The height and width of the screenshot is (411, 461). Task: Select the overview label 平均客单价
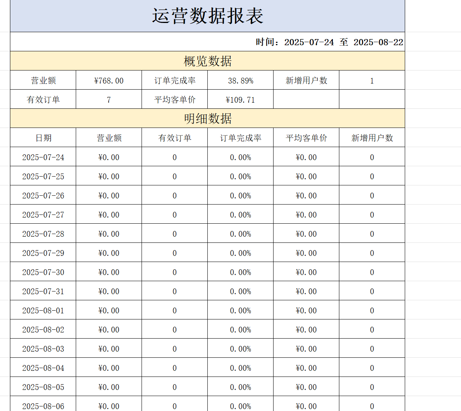pos(175,99)
